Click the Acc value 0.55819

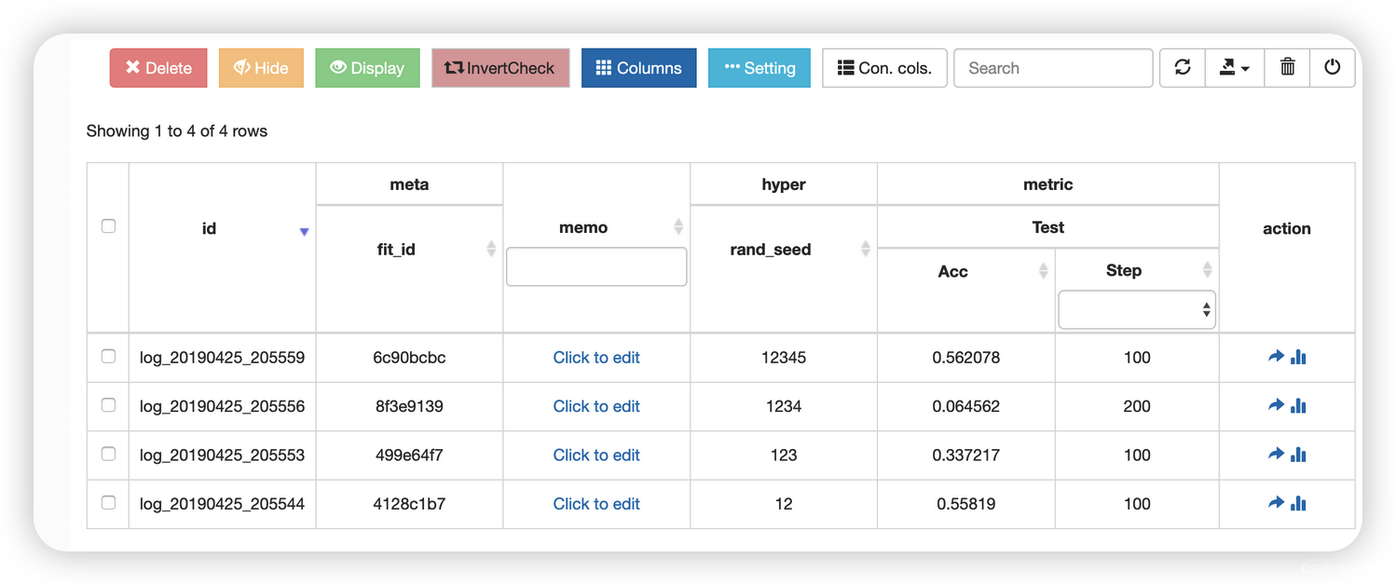[x=966, y=504]
